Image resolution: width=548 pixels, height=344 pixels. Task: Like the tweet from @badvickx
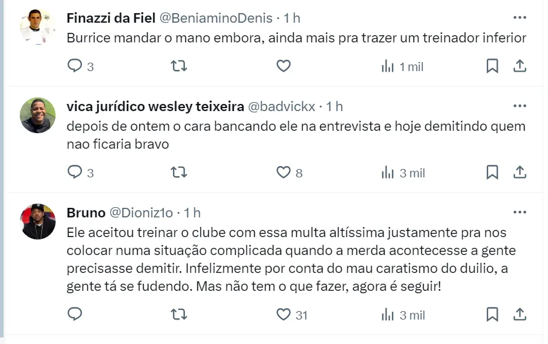click(284, 173)
